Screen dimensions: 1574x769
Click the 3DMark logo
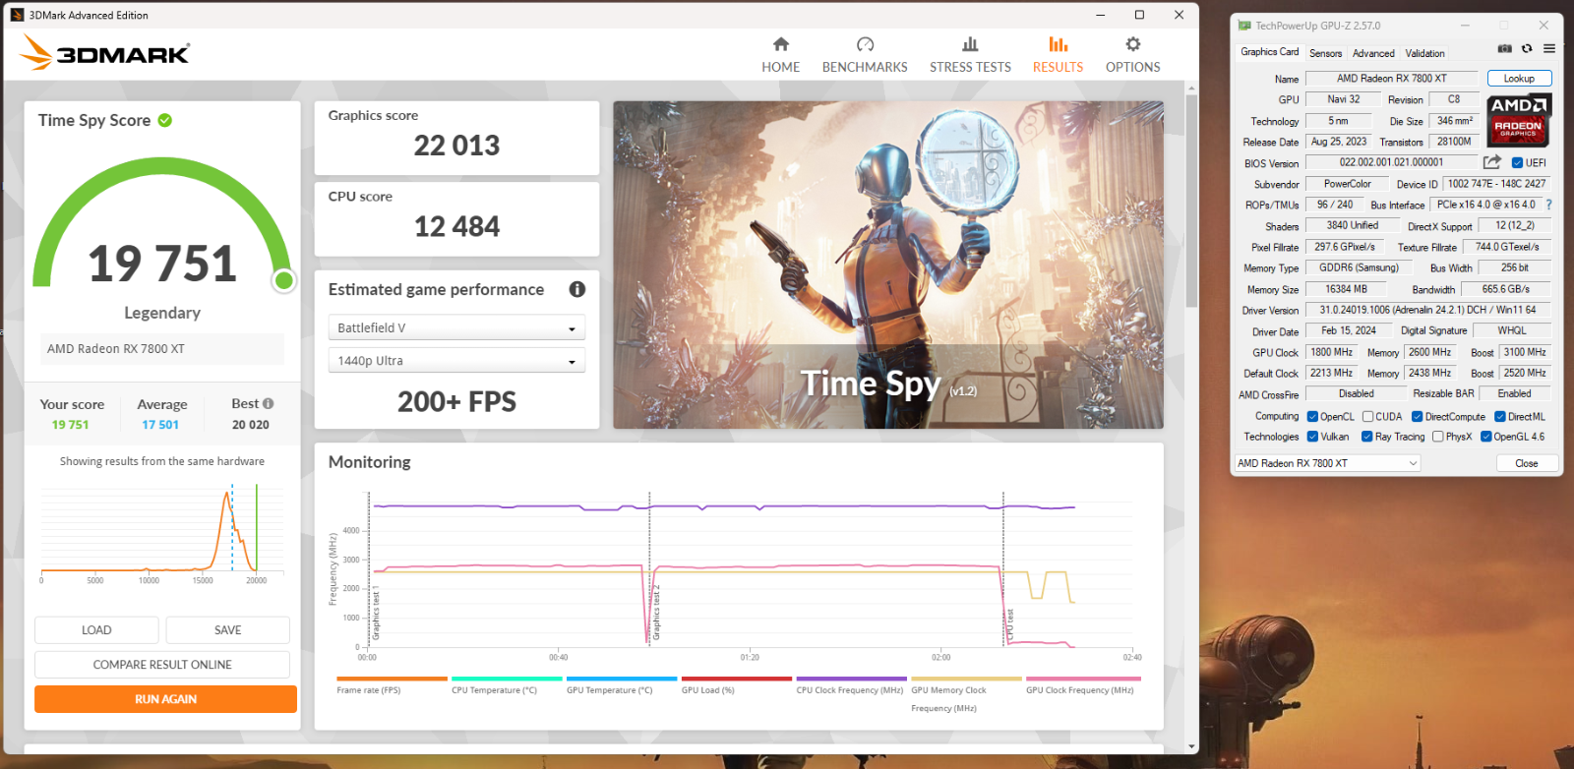point(105,52)
